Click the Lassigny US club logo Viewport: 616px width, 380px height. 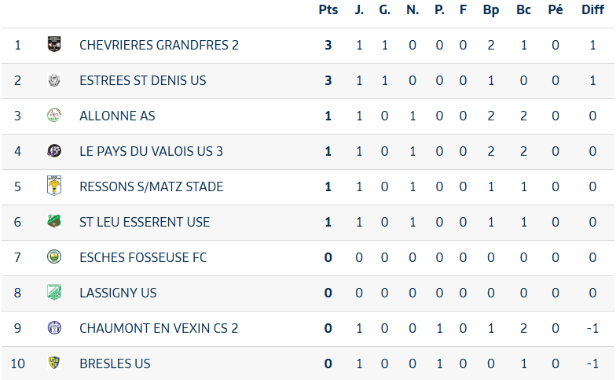54,293
